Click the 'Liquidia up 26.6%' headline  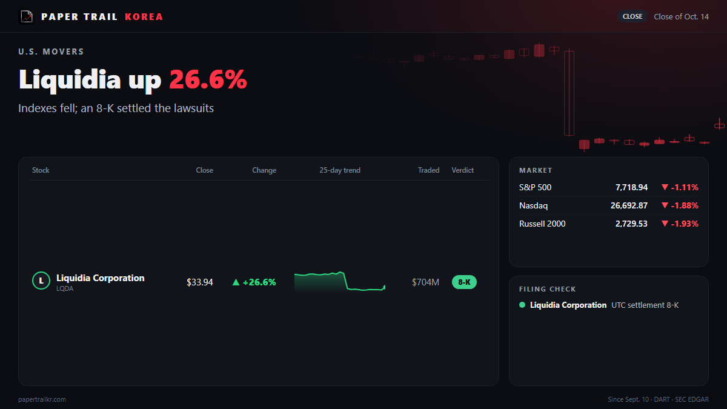(x=133, y=80)
